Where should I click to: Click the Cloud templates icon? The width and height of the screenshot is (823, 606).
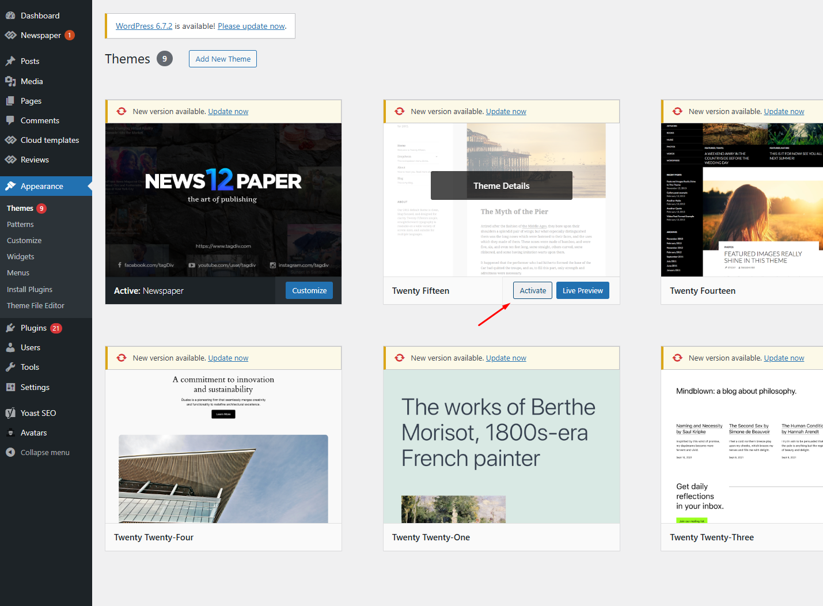[10, 140]
